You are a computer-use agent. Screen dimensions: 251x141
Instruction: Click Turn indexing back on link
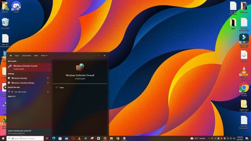coord(16,133)
